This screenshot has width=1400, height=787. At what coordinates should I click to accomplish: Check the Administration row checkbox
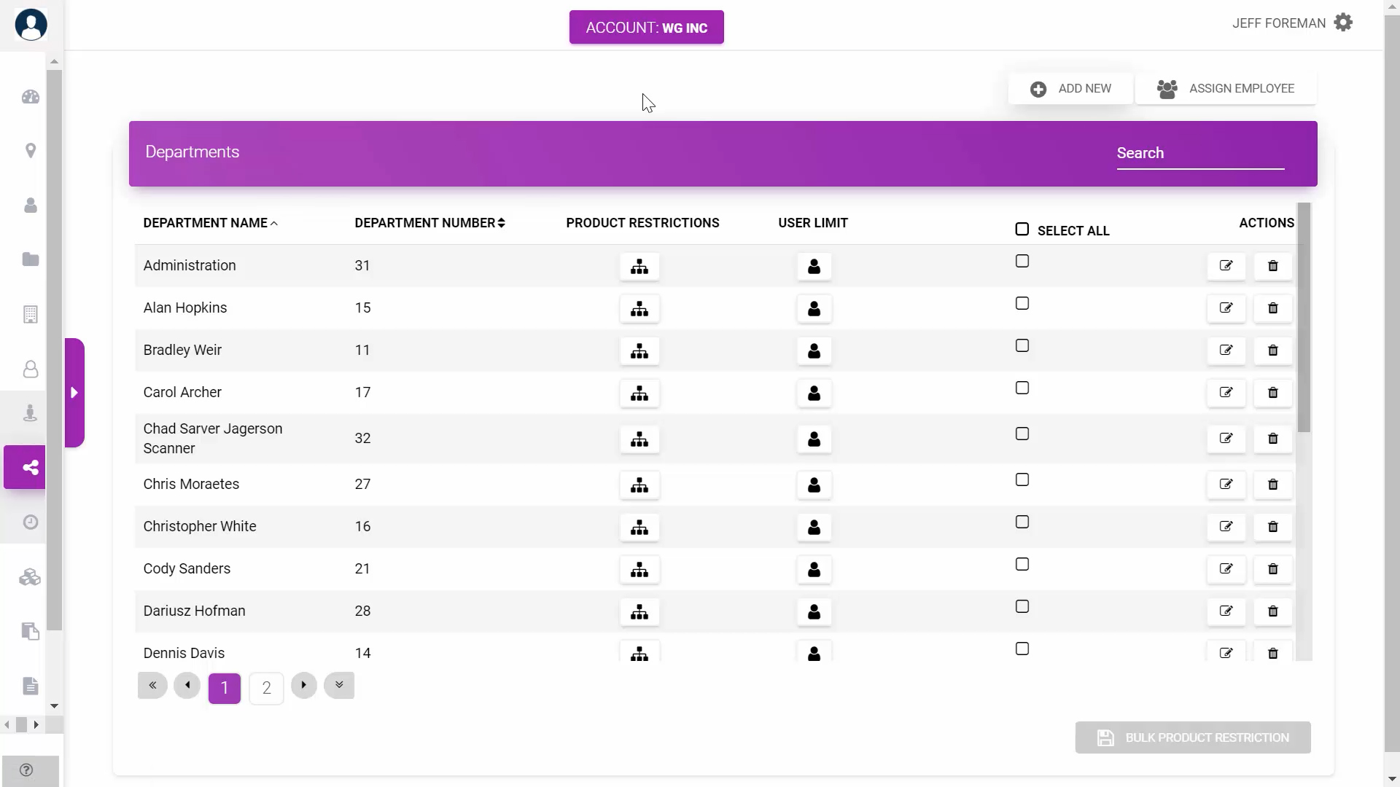pyautogui.click(x=1022, y=261)
